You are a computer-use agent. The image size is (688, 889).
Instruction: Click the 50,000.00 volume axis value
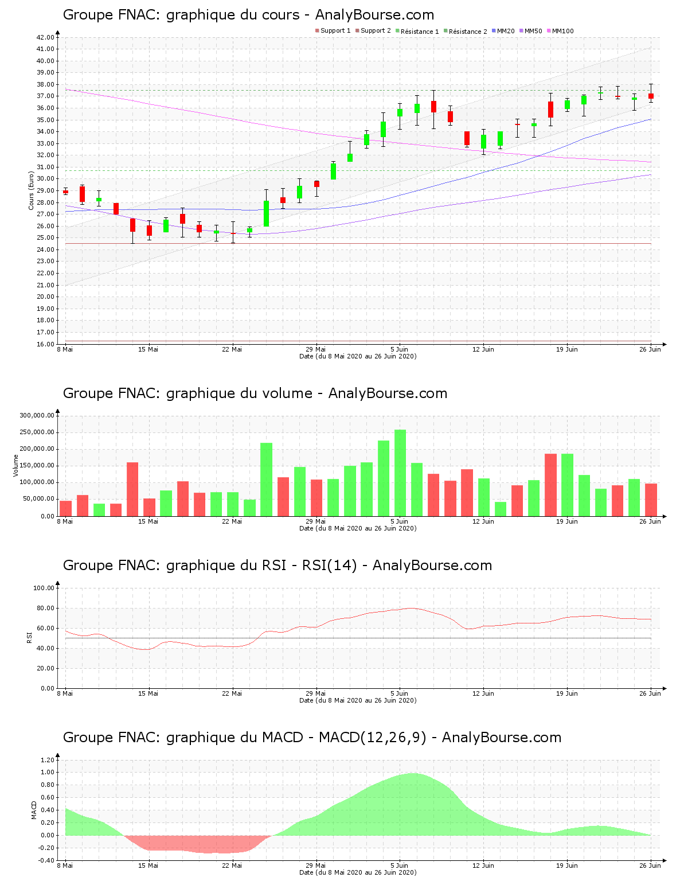tap(38, 500)
